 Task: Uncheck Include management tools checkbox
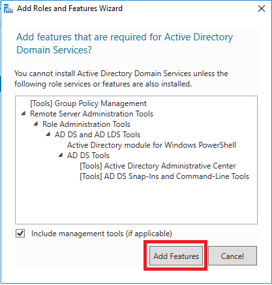point(20,234)
